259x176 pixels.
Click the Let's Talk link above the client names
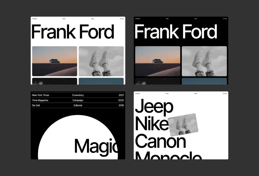pyautogui.click(x=224, y=93)
